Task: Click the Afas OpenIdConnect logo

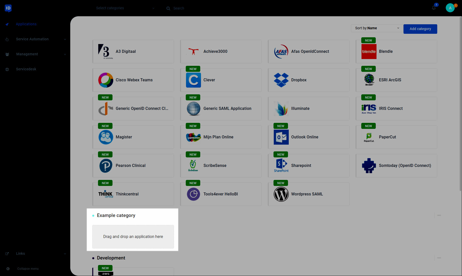Action: [281, 52]
